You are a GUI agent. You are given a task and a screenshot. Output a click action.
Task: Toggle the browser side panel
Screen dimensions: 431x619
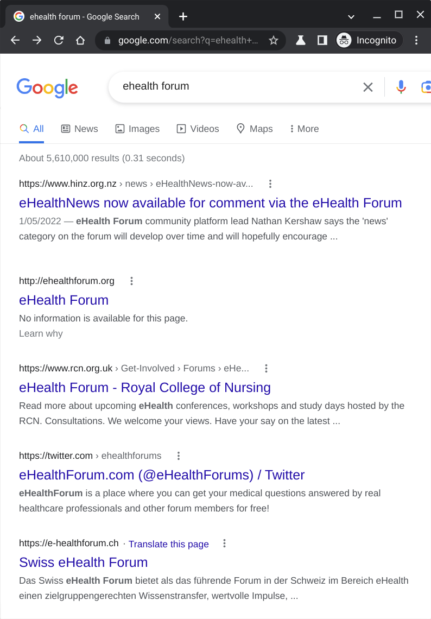[x=322, y=40]
